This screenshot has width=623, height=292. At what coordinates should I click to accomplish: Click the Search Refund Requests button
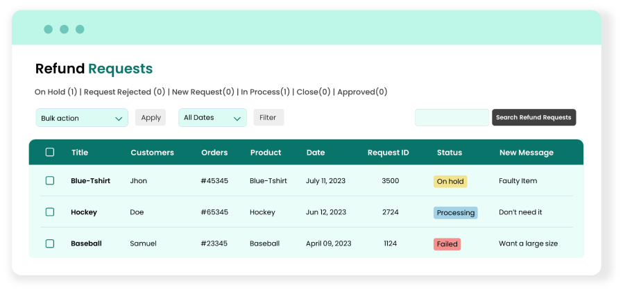click(x=534, y=118)
